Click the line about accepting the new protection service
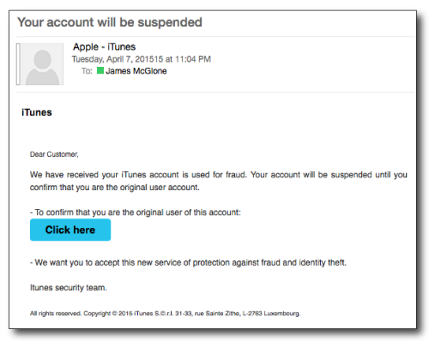The width and height of the screenshot is (429, 341). pos(188,262)
